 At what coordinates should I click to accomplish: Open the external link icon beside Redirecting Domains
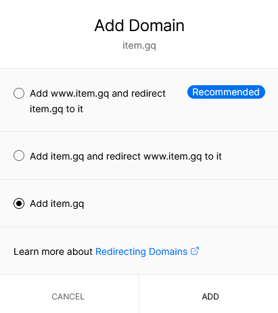[195, 251]
